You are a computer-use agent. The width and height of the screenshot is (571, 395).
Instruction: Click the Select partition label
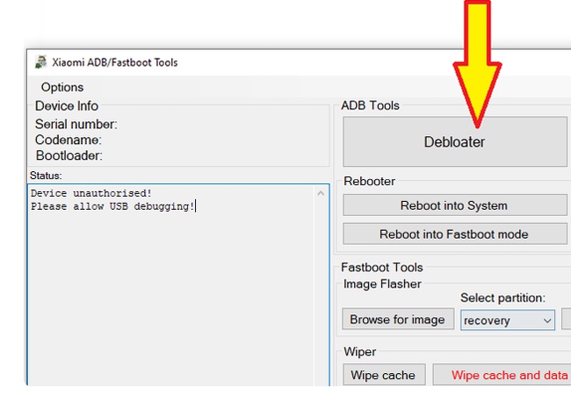(x=502, y=298)
